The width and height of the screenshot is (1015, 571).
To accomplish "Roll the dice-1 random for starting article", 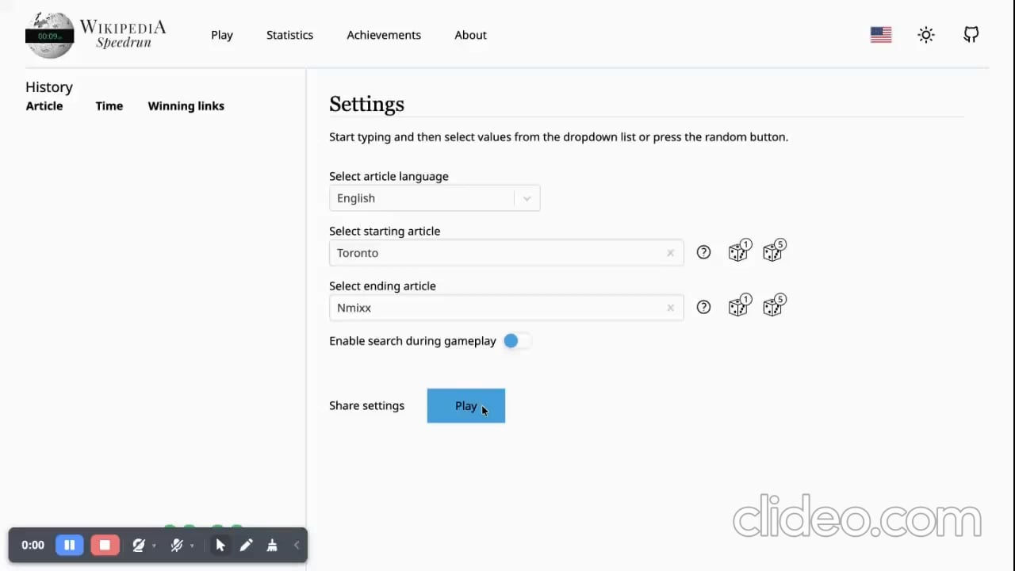I will pyautogui.click(x=739, y=251).
